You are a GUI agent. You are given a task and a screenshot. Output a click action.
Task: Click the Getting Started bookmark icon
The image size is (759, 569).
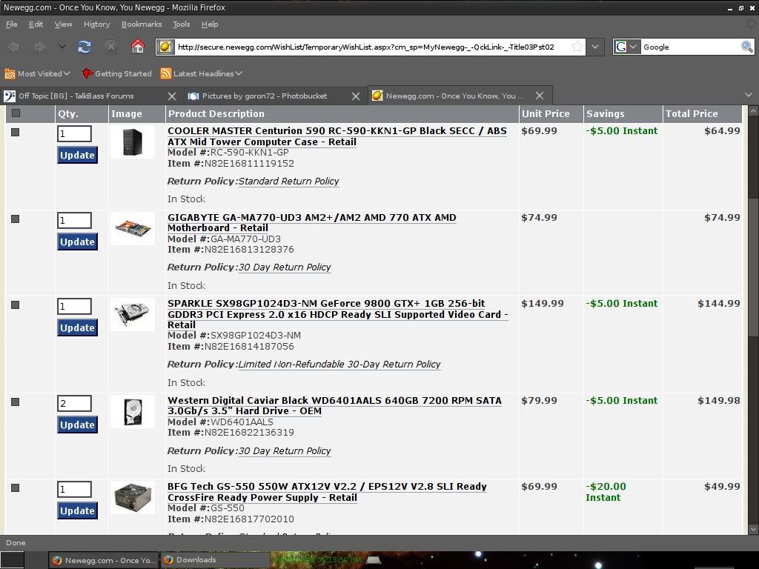pyautogui.click(x=87, y=73)
